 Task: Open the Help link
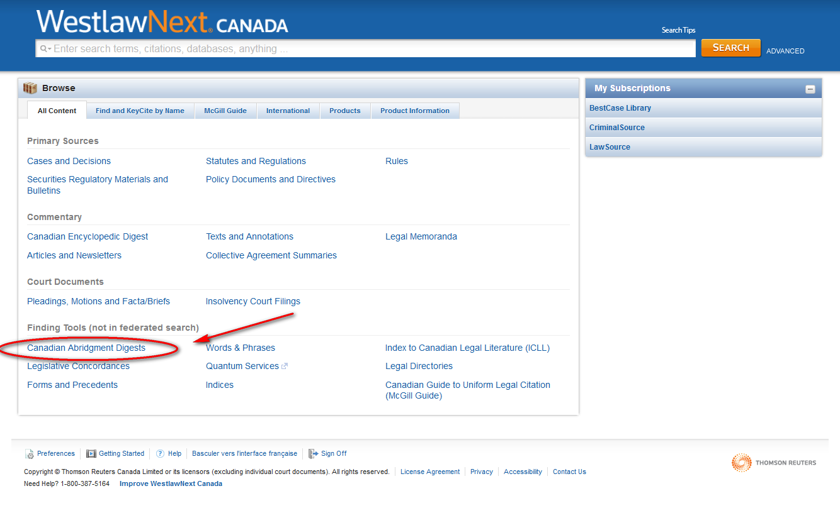174,453
